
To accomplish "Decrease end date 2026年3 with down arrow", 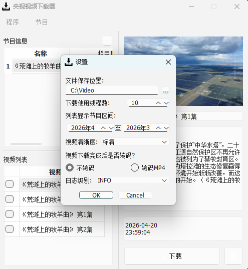I will pos(166,128).
